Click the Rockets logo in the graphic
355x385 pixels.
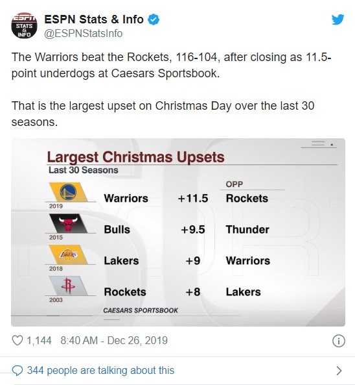coord(69,286)
